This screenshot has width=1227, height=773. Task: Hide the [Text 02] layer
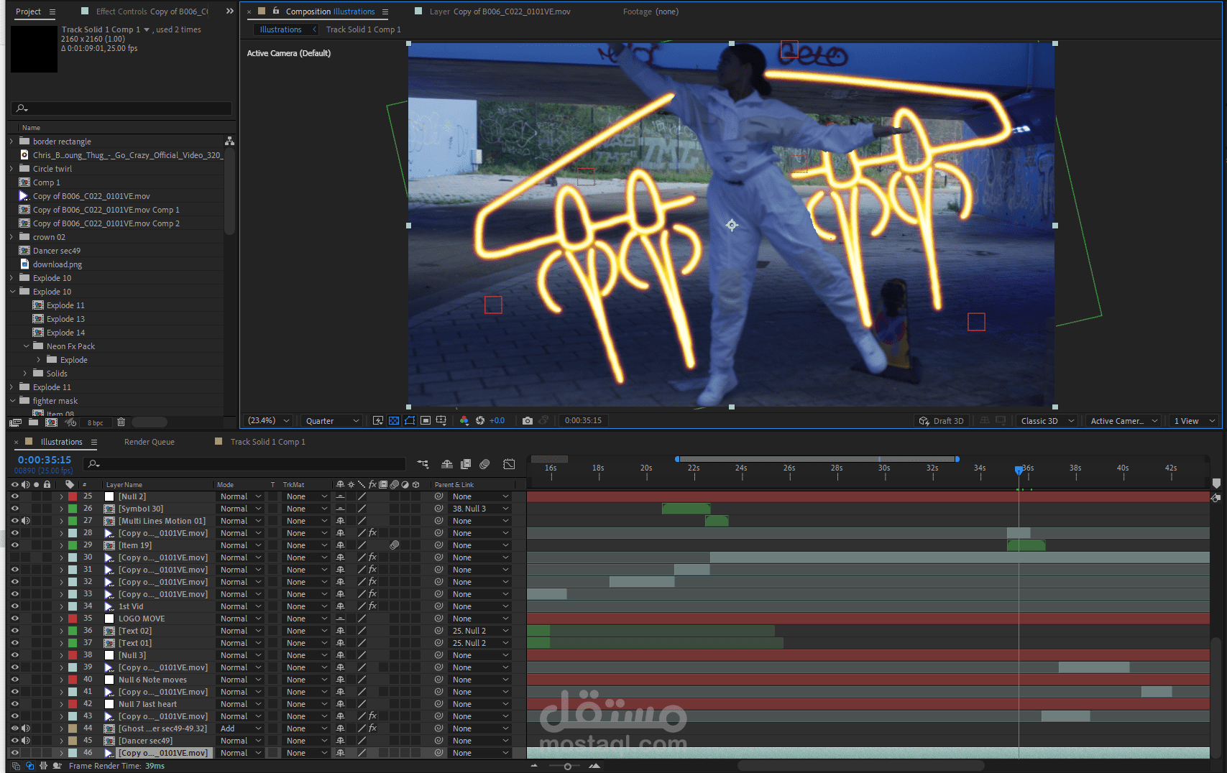[x=14, y=631]
